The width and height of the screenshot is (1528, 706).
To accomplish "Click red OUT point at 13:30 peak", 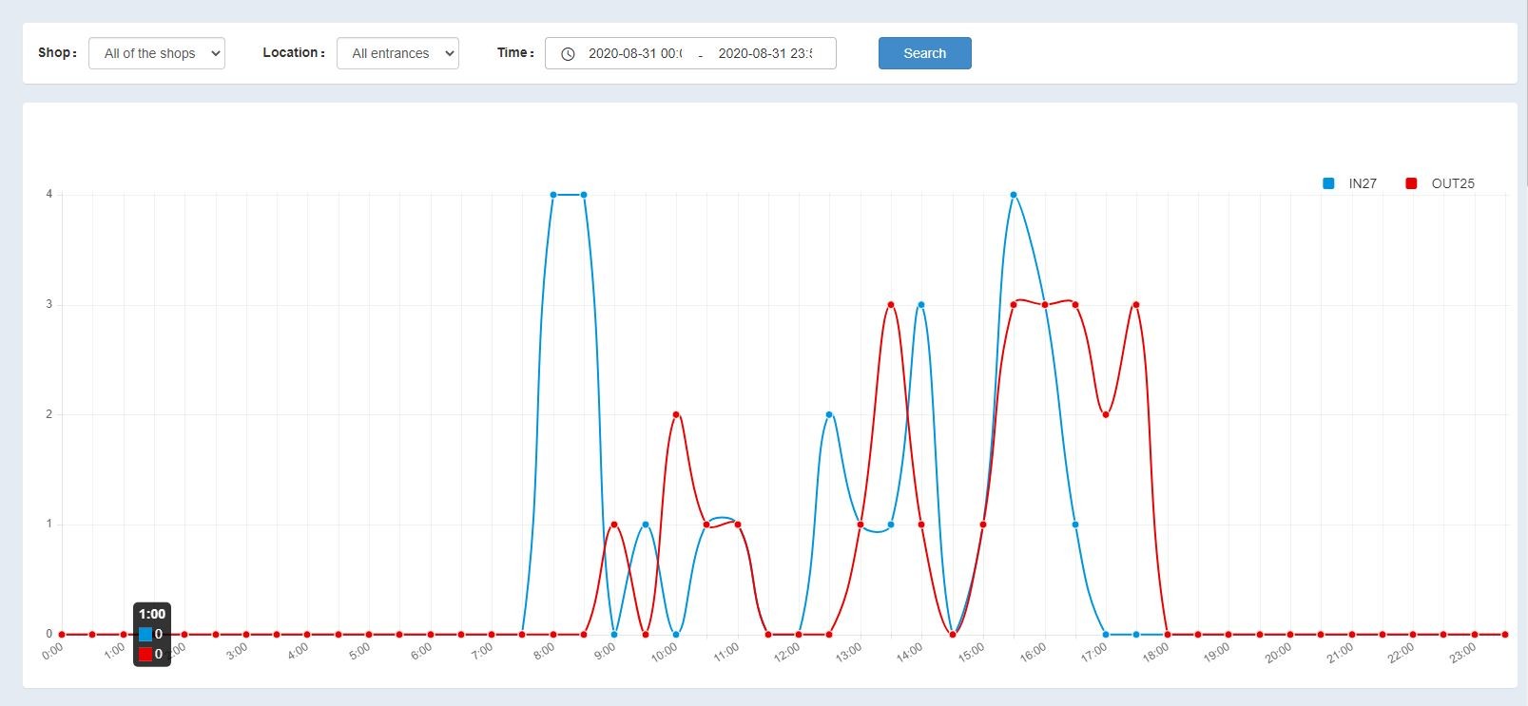I will 891,305.
